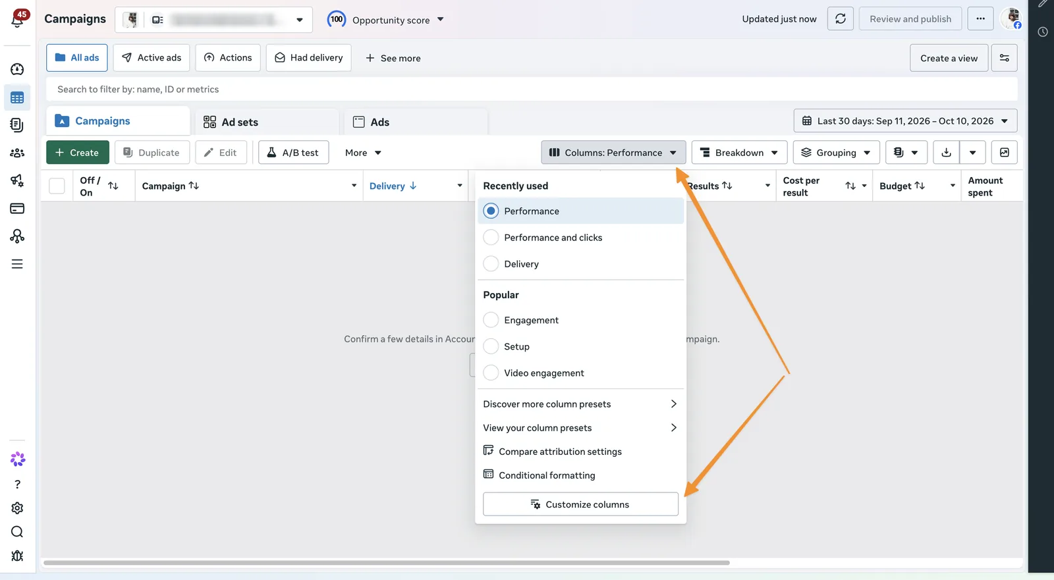Choose Conditional formatting
This screenshot has height=580, width=1054.
(580, 475)
